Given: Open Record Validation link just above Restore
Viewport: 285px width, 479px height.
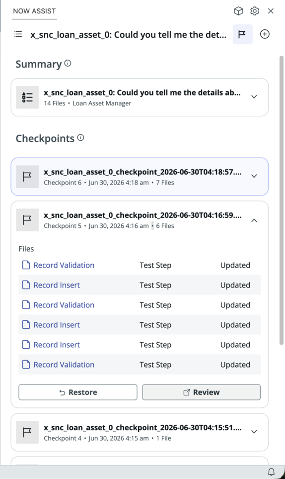Looking at the screenshot, I should [x=64, y=365].
